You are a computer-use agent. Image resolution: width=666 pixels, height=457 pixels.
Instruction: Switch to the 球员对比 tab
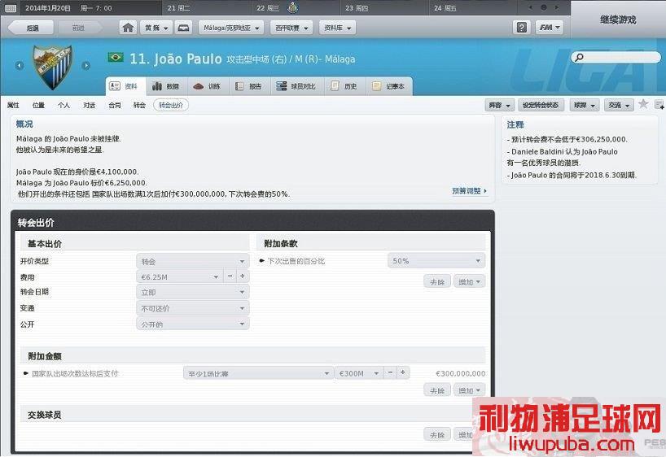(296, 86)
